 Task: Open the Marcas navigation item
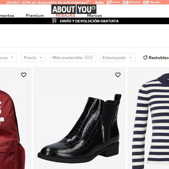tap(95, 16)
